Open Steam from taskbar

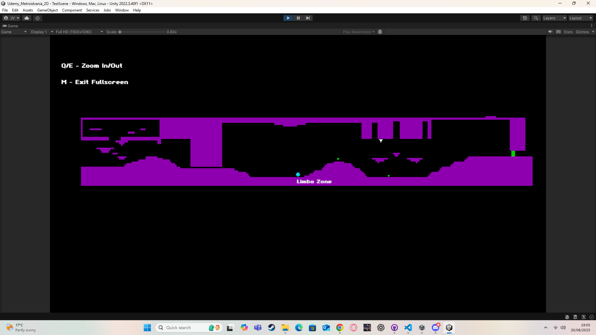click(272, 328)
